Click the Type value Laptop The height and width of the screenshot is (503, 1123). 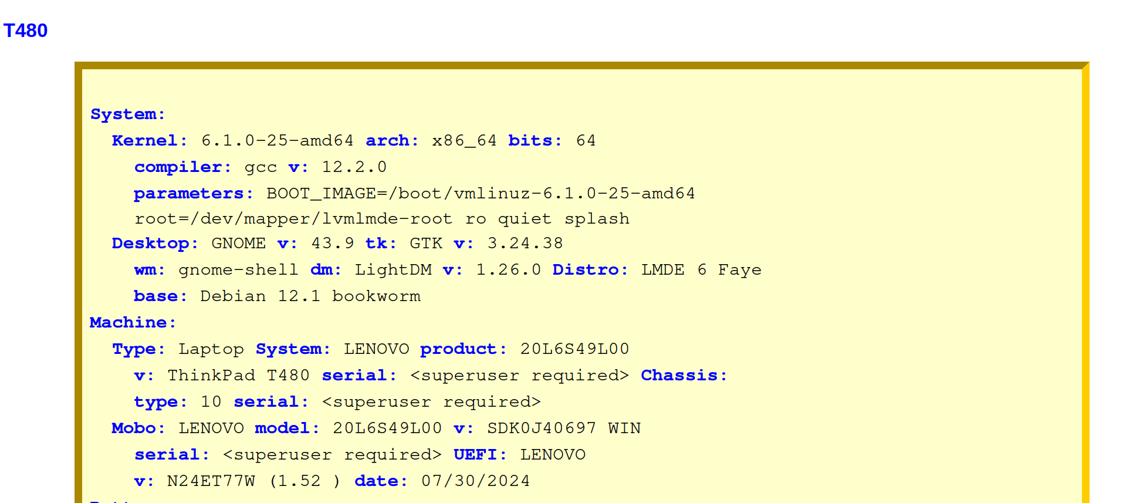coord(211,349)
